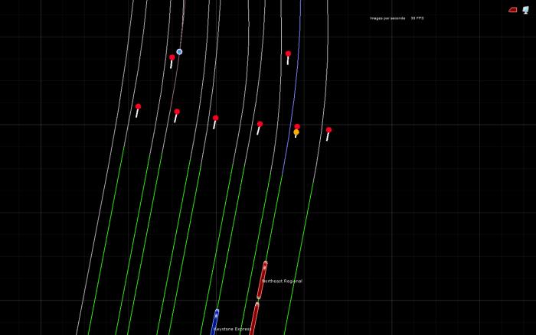Screen dimensions: 536x335
Task: Click the 30 FPS frame rate value
Action: tap(417, 18)
